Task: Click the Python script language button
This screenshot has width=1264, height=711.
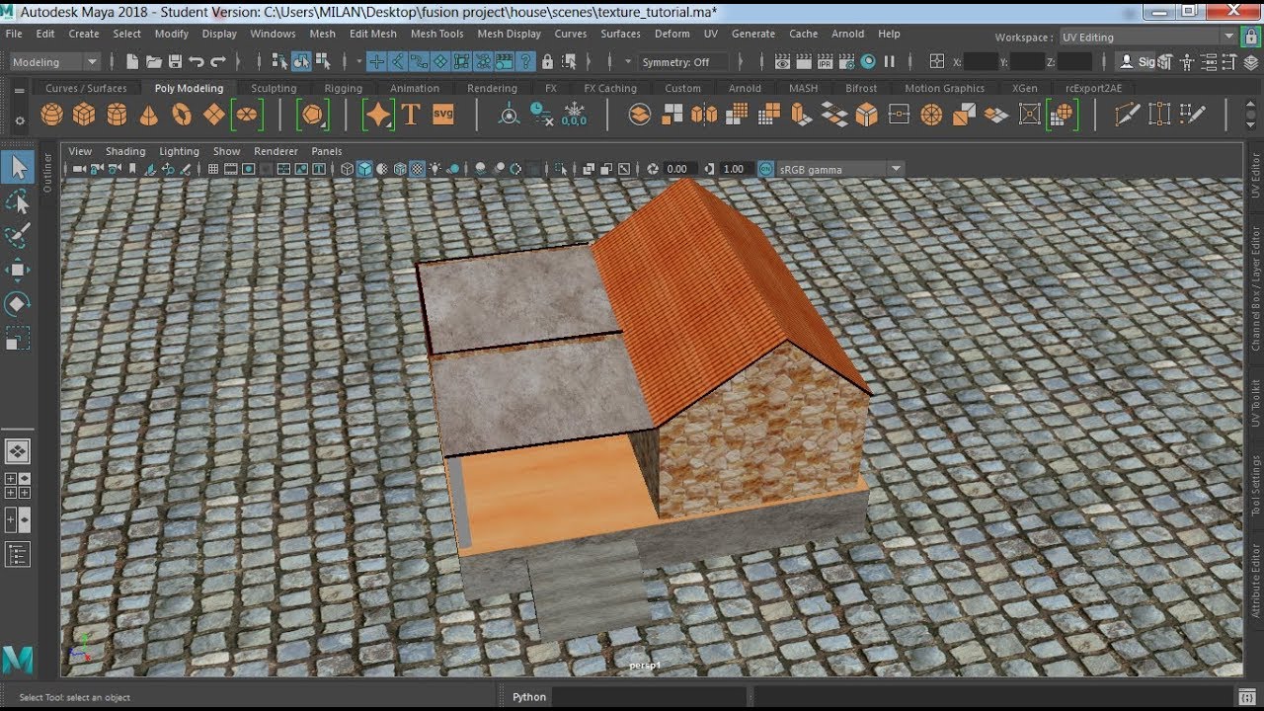Action: (529, 696)
